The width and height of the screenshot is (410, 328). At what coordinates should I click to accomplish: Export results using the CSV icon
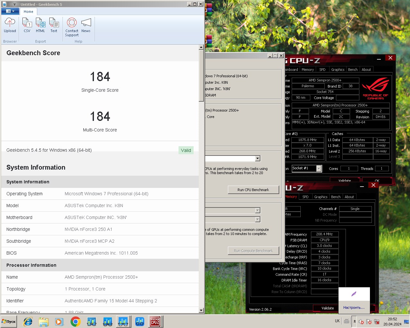tap(27, 25)
